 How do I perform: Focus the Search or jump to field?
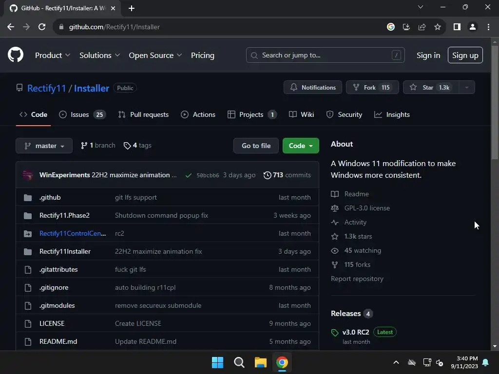pos(325,55)
